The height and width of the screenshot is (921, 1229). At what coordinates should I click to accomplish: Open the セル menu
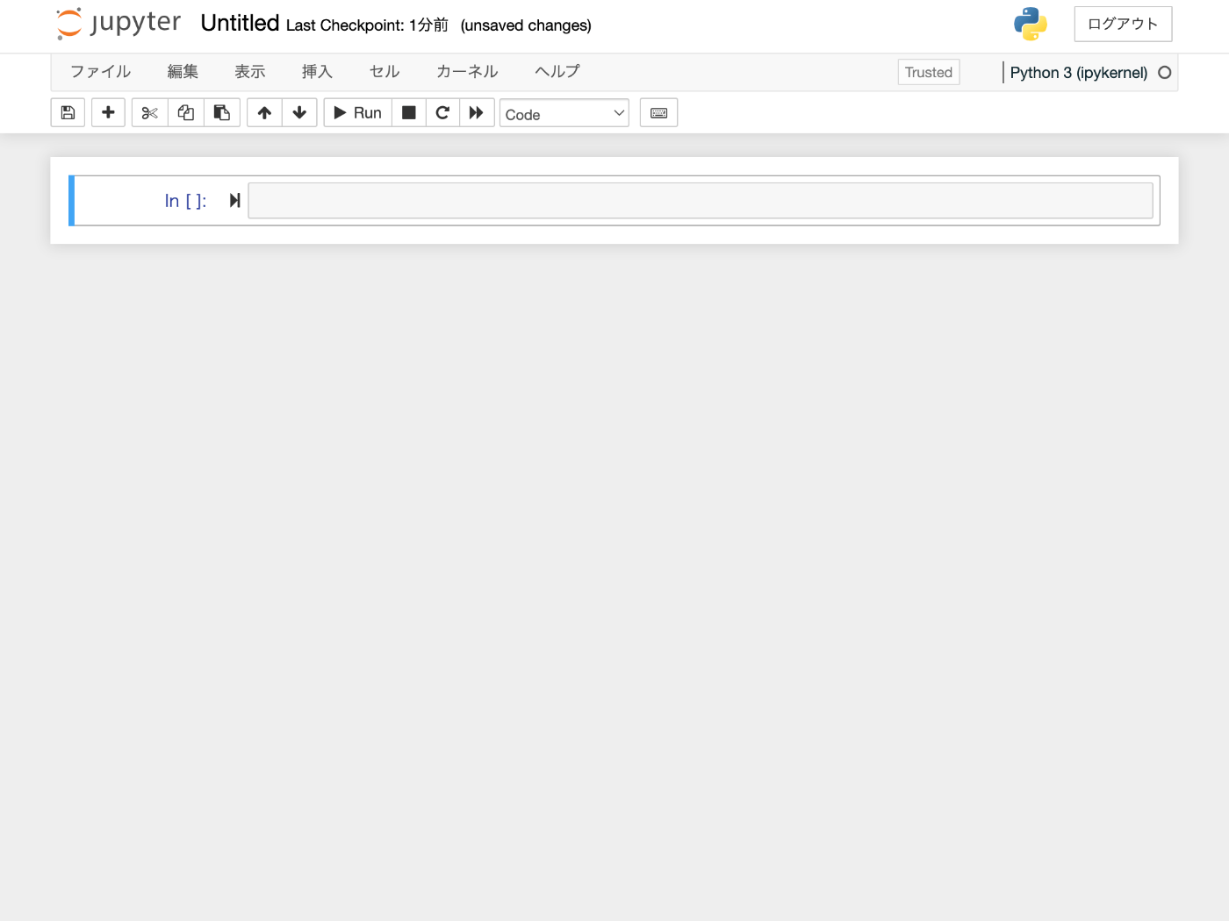(x=385, y=72)
